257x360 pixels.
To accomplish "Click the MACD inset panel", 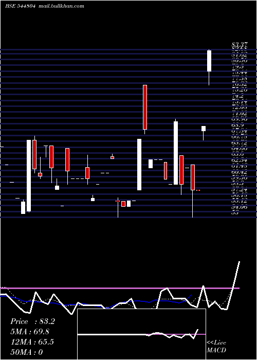I will click(x=141, y=334).
